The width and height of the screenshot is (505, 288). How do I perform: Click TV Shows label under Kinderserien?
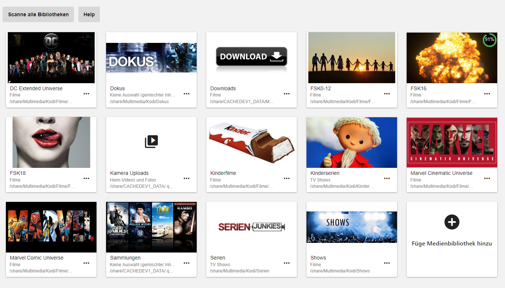321,180
